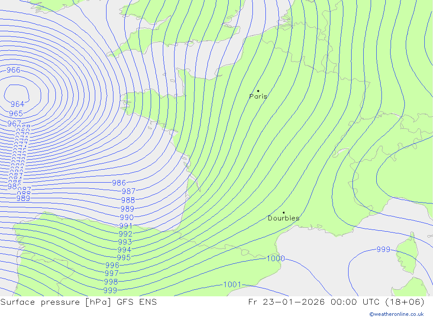
Task: Click the 993 isobar label
Action: 125,242
